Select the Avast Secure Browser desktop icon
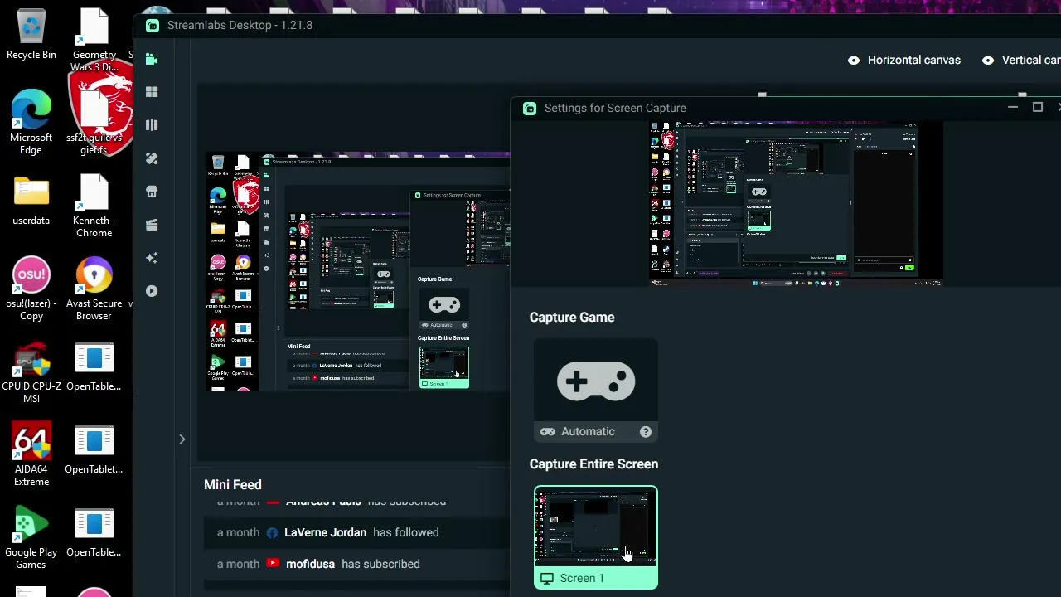1061x597 pixels. click(94, 289)
